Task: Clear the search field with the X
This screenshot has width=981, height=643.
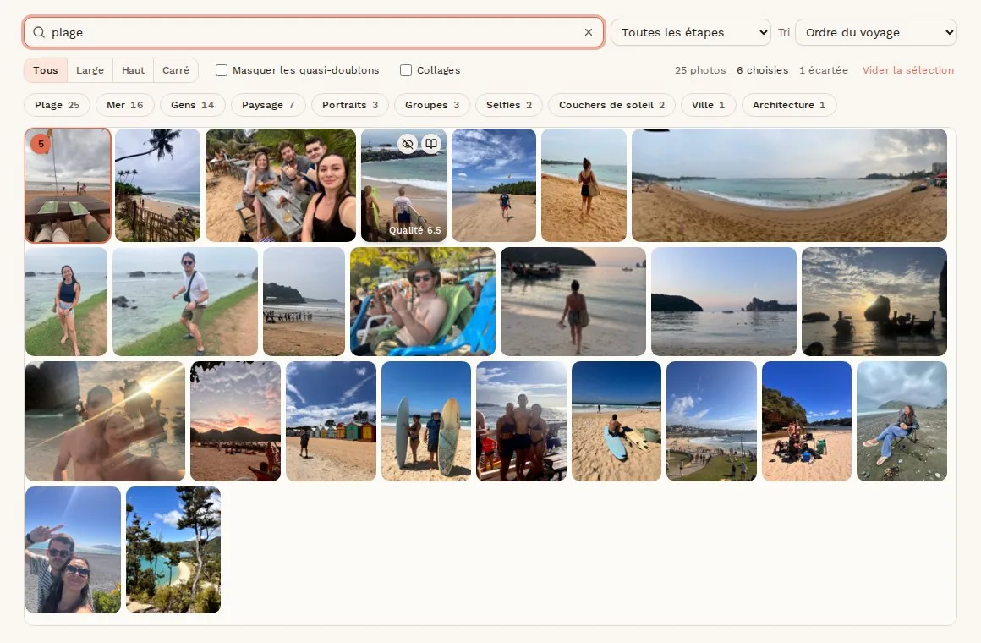Action: pos(588,32)
